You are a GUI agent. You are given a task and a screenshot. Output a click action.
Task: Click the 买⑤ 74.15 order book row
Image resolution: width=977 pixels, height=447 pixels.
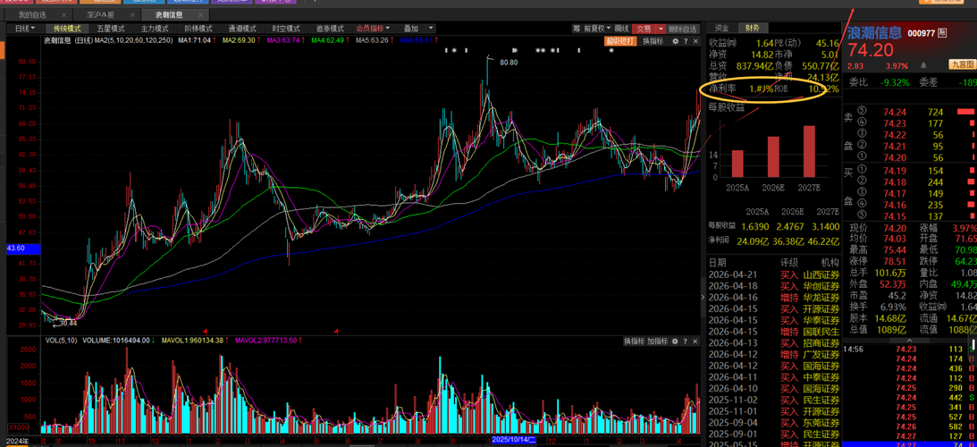coord(910,215)
